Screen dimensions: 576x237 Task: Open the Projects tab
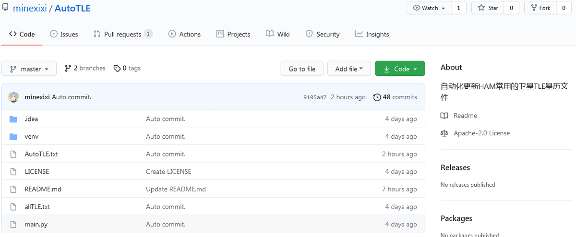[x=233, y=34]
